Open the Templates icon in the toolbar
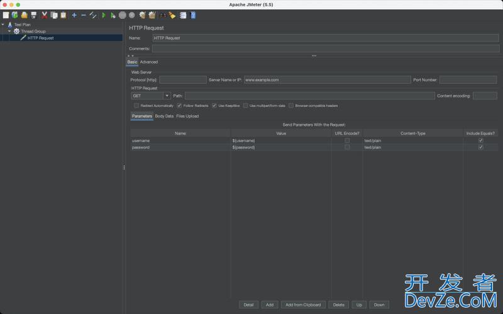This screenshot has width=503, height=314. click(14, 15)
